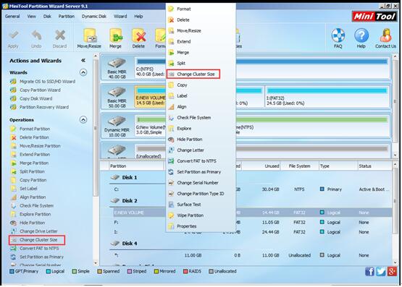Choose Align in the context menu
The height and width of the screenshot is (287, 402).
(x=201, y=107)
